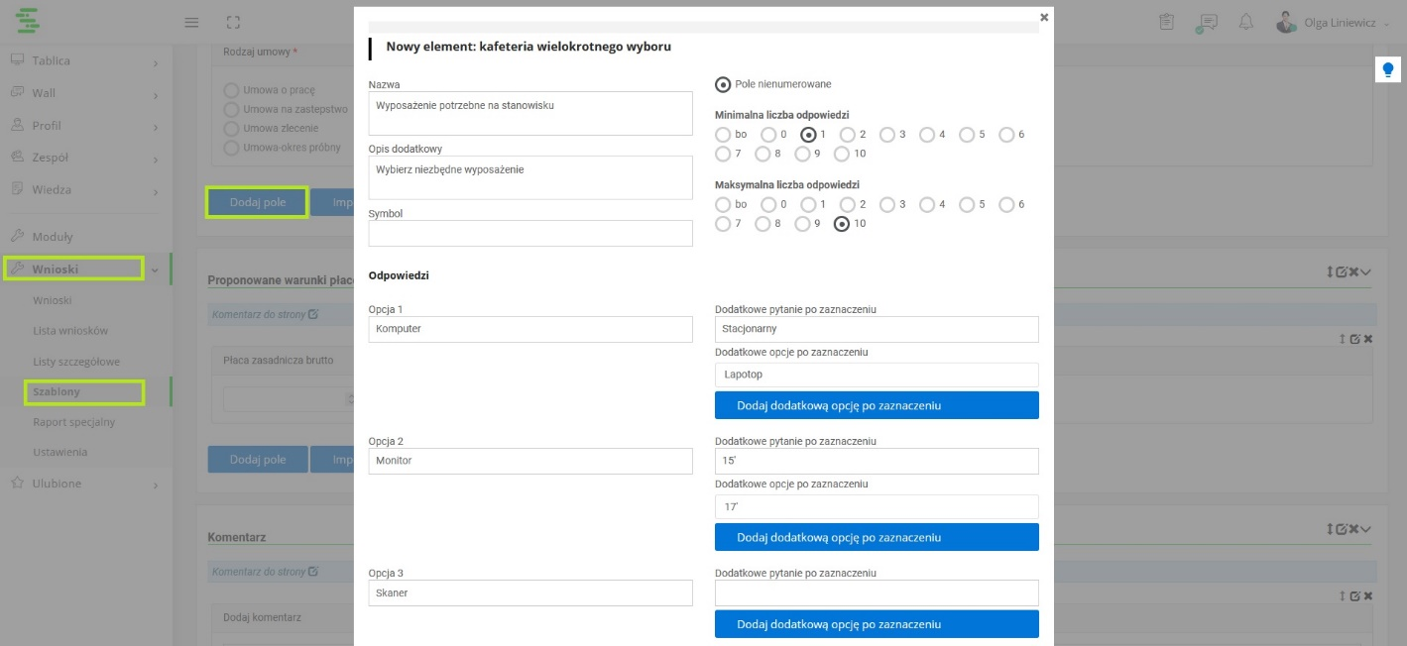The width and height of the screenshot is (1407, 646).
Task: Select 0 under Minimalna liczba odpowiedzi
Action: coord(768,135)
